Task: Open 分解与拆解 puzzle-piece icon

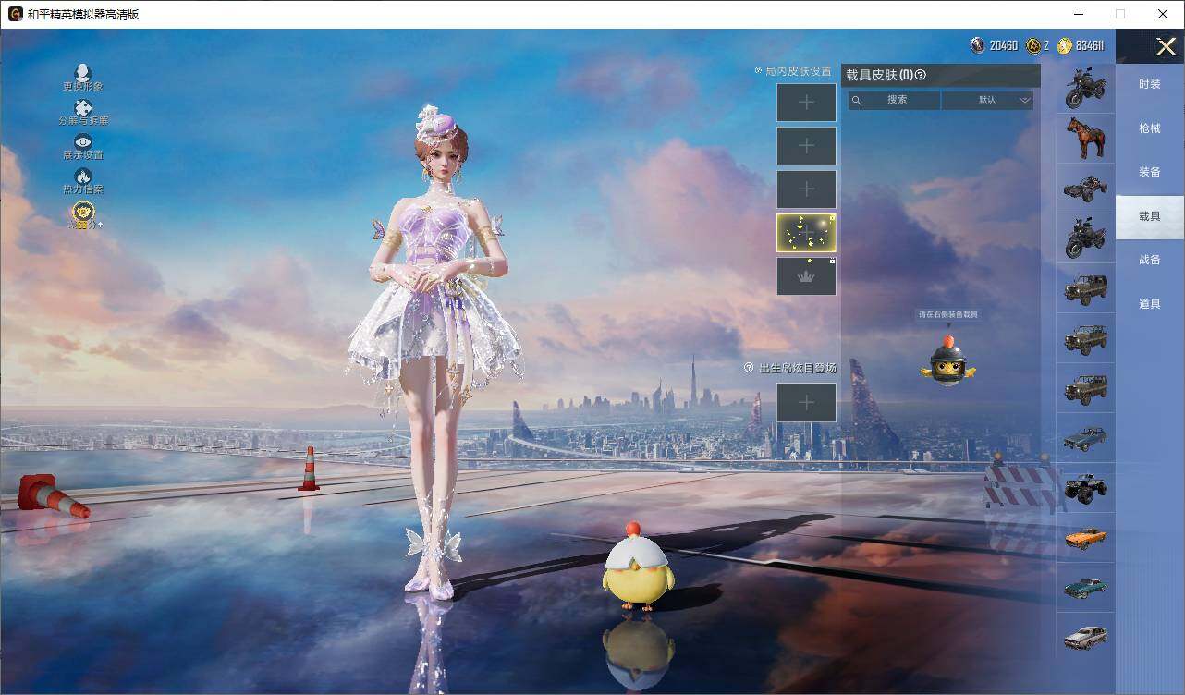Action: point(83,107)
